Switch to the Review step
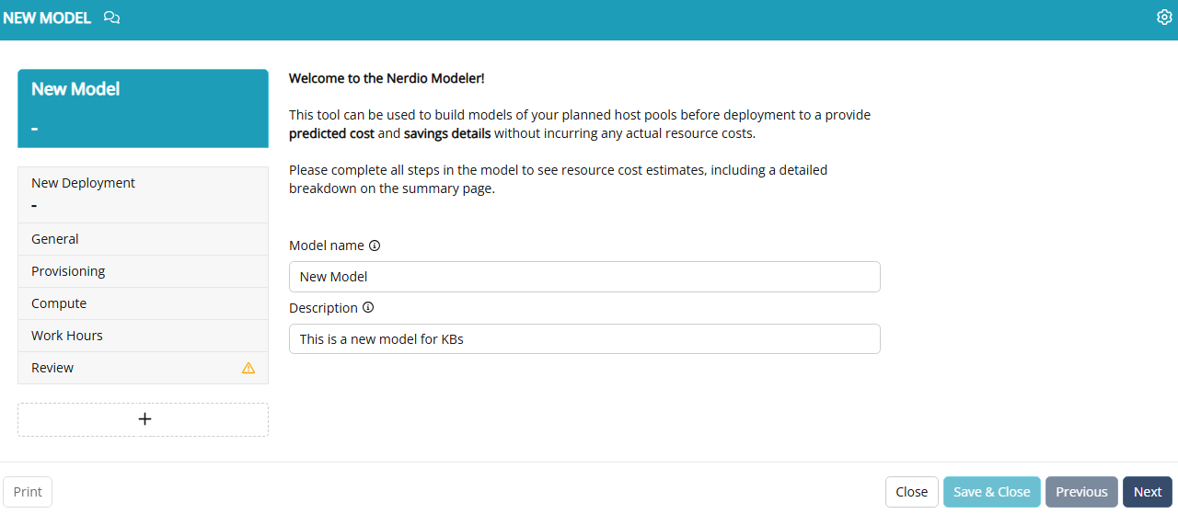 click(144, 368)
